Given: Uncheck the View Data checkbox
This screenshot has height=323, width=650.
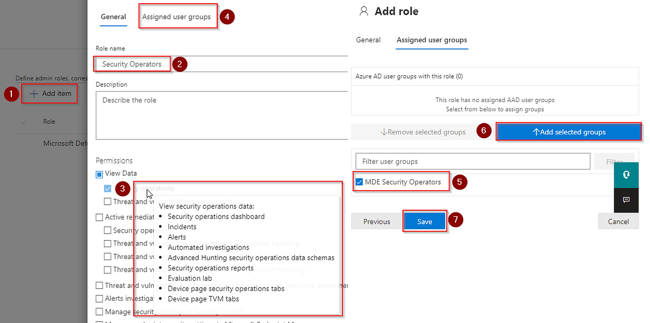Looking at the screenshot, I should coord(98,173).
